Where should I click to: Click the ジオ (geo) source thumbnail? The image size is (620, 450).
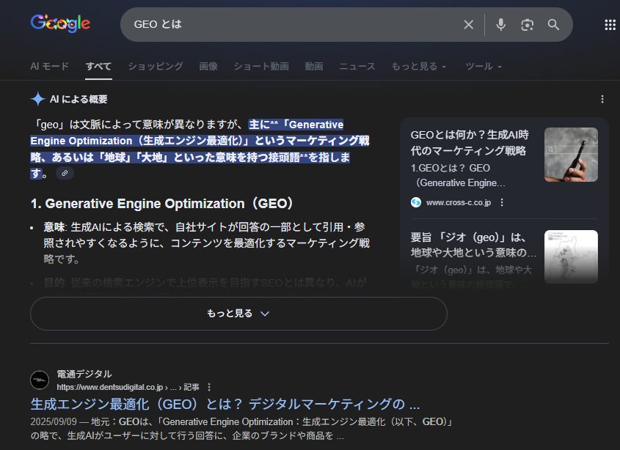click(x=570, y=257)
